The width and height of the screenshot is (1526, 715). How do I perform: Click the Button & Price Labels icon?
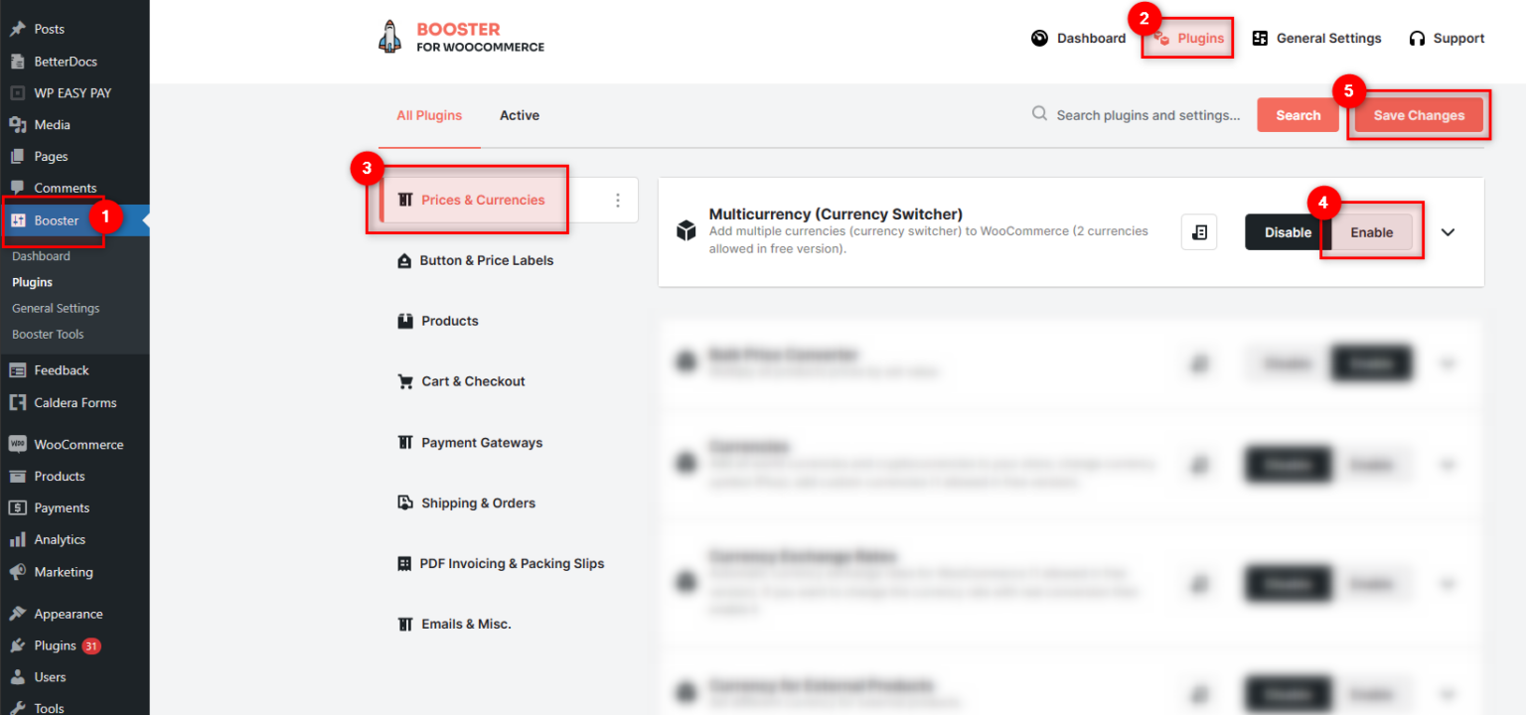click(404, 261)
